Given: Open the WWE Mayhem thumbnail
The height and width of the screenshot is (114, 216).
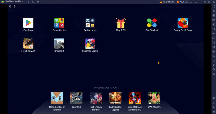Looking at the screenshot, I should click(x=154, y=98).
